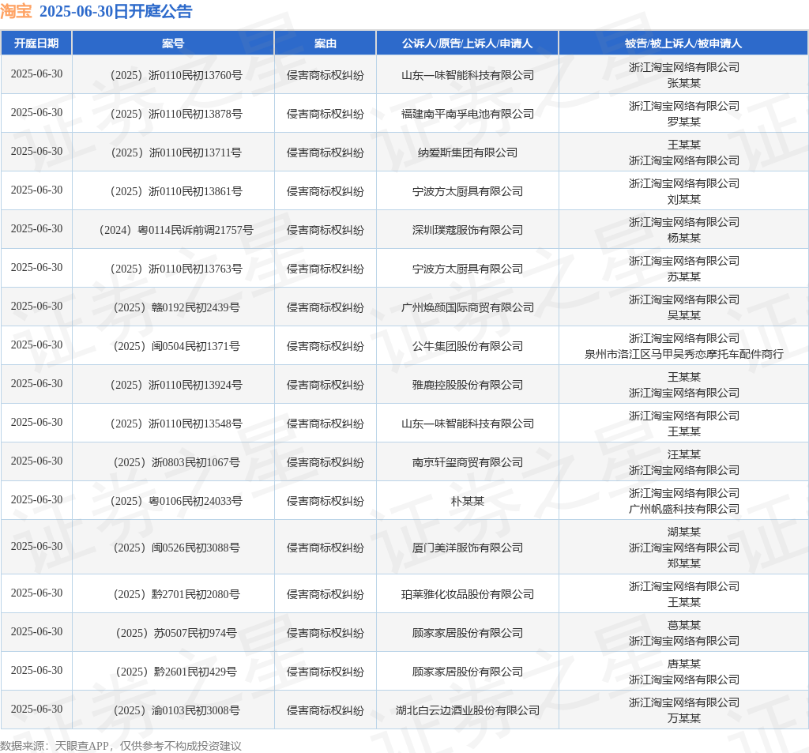Image resolution: width=809 pixels, height=753 pixels.
Task: Click plaintiff 公牛集团股份有限公司
Action: pos(468,346)
